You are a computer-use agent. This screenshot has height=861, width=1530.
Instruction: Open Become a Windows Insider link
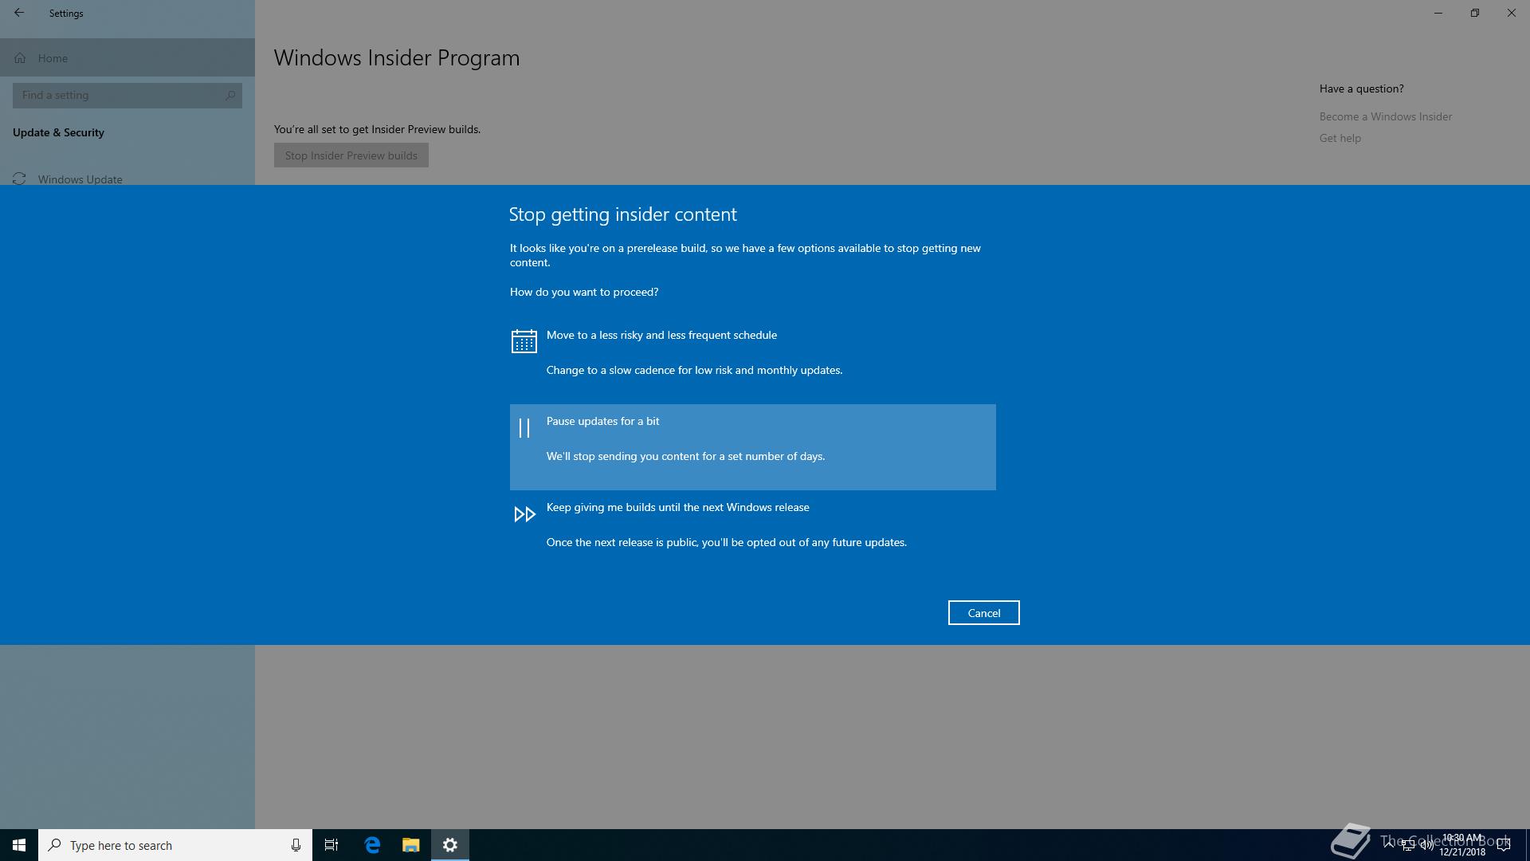click(1385, 116)
